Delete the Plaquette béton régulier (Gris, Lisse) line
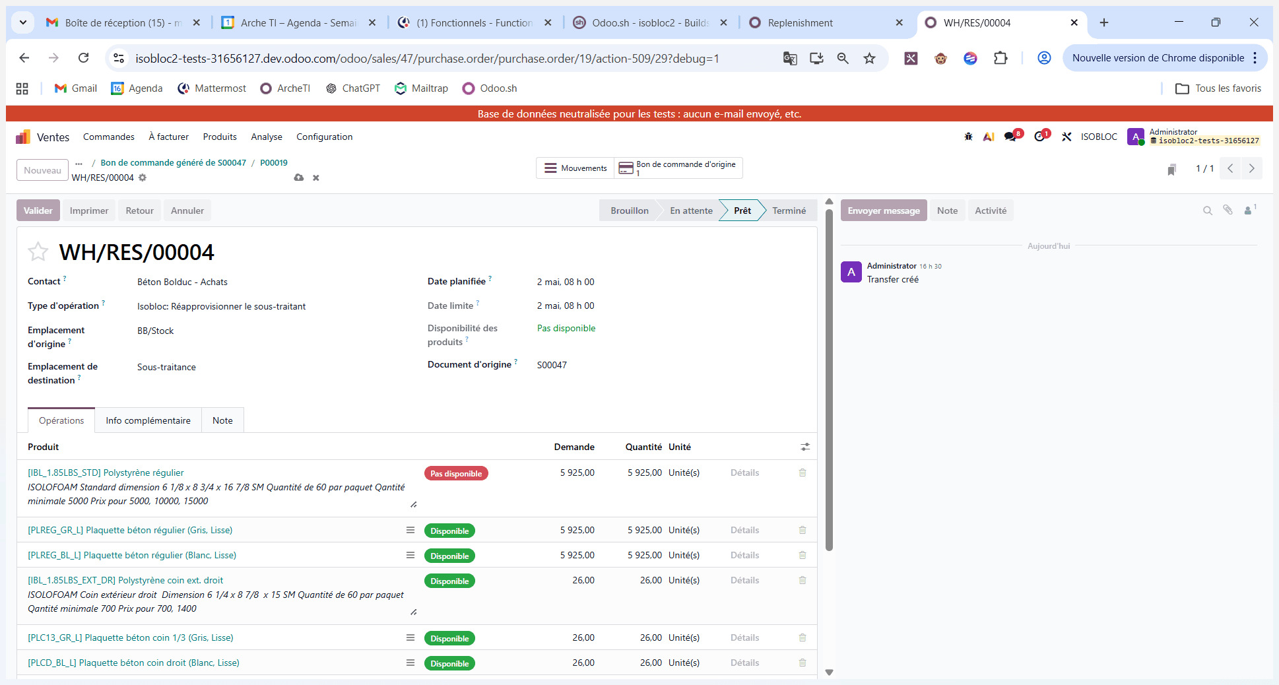The height and width of the screenshot is (685, 1279). [x=803, y=530]
